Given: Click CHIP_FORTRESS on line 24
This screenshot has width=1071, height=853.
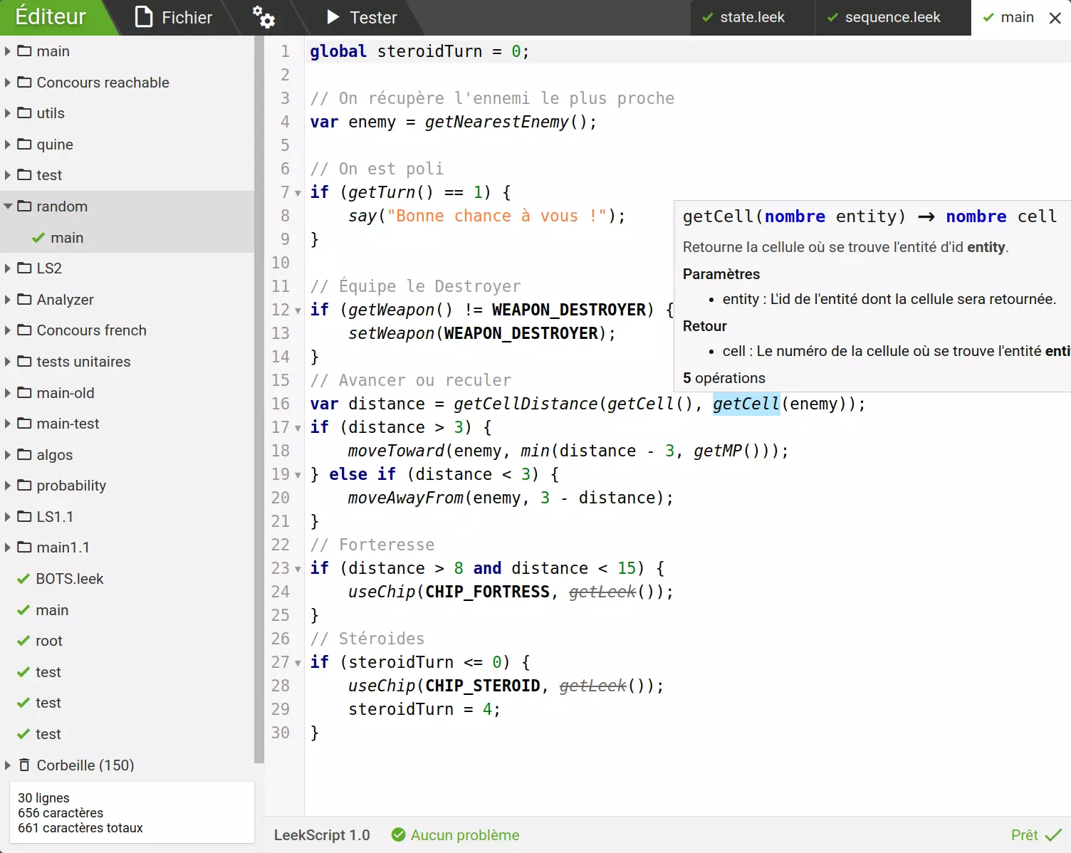Looking at the screenshot, I should 488,592.
